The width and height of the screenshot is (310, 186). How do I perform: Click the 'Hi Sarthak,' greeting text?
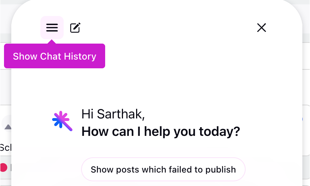(113, 114)
